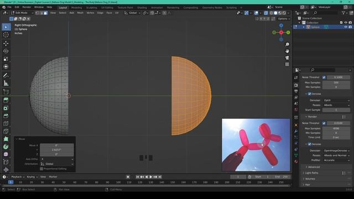This screenshot has width=354, height=199.
Task: Click the pan hand viewport icon
Action: point(287,51)
